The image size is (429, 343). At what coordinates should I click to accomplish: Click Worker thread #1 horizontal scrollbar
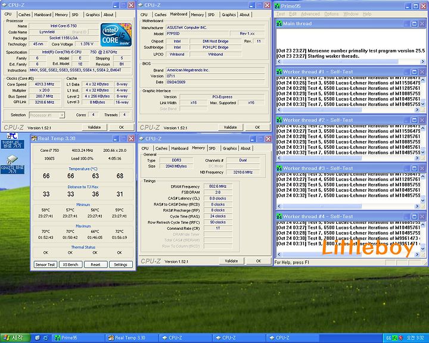tap(348, 110)
